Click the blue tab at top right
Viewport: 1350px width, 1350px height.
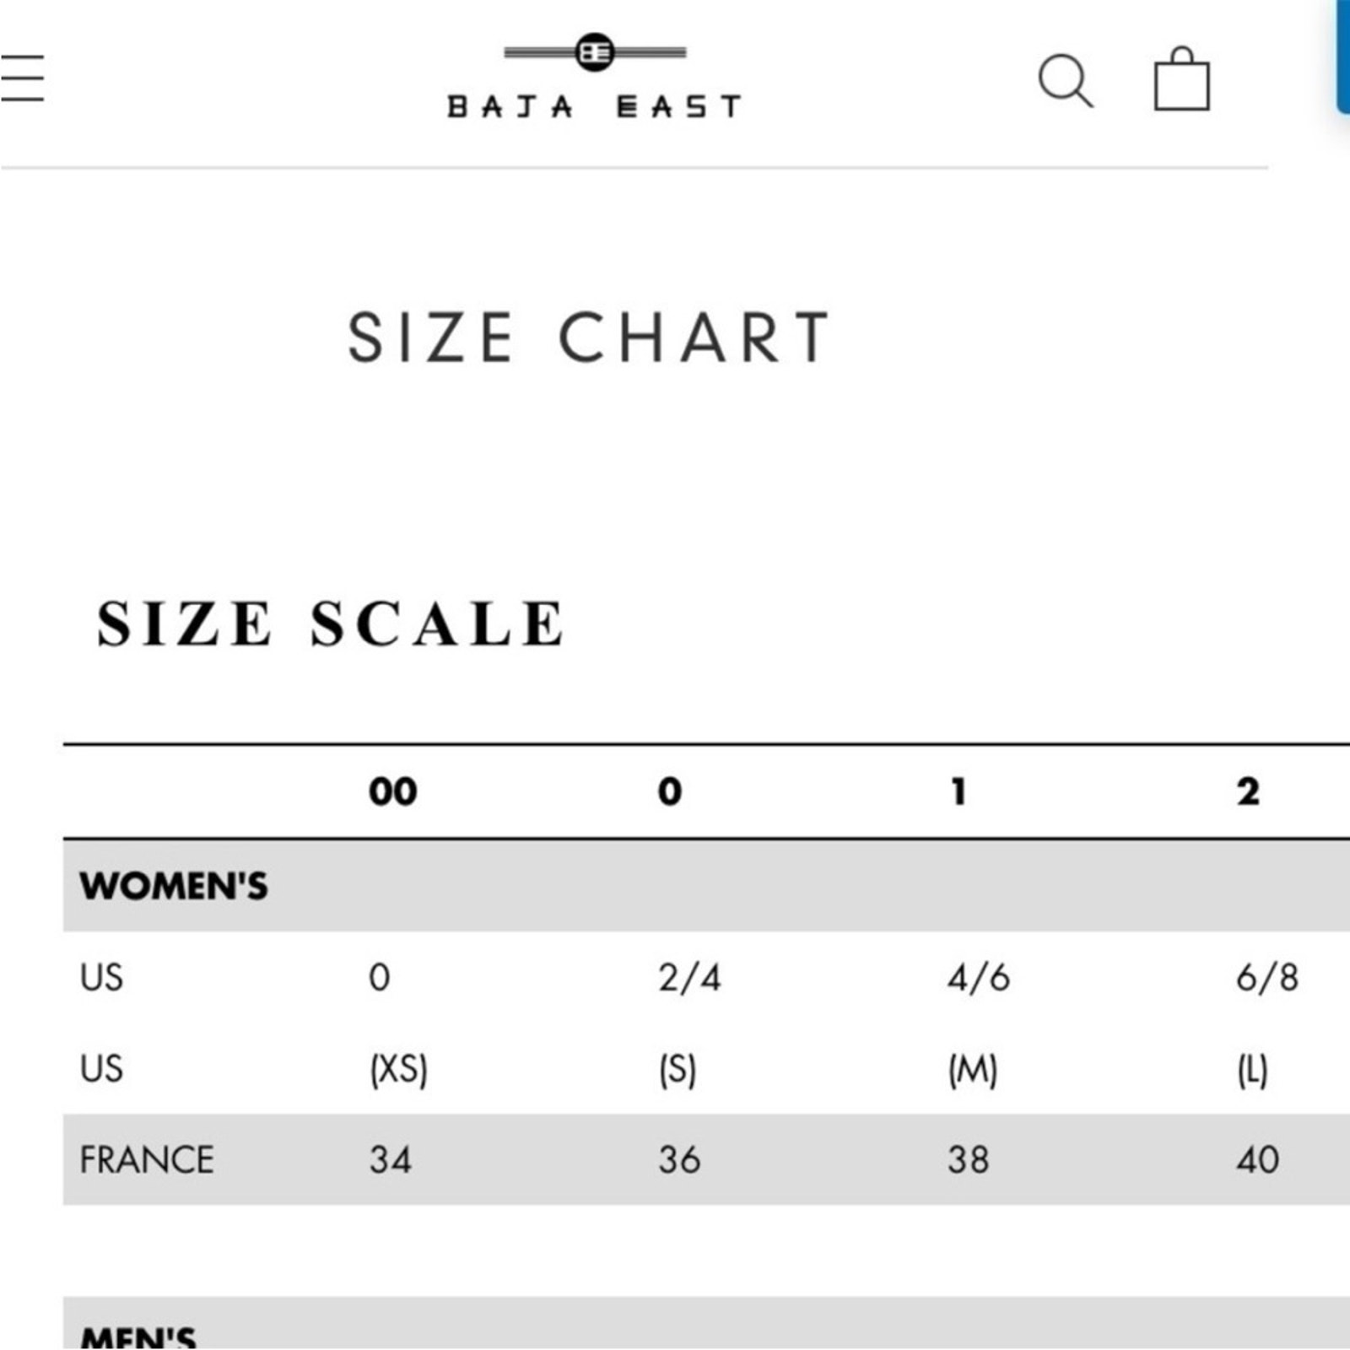coord(1342,56)
